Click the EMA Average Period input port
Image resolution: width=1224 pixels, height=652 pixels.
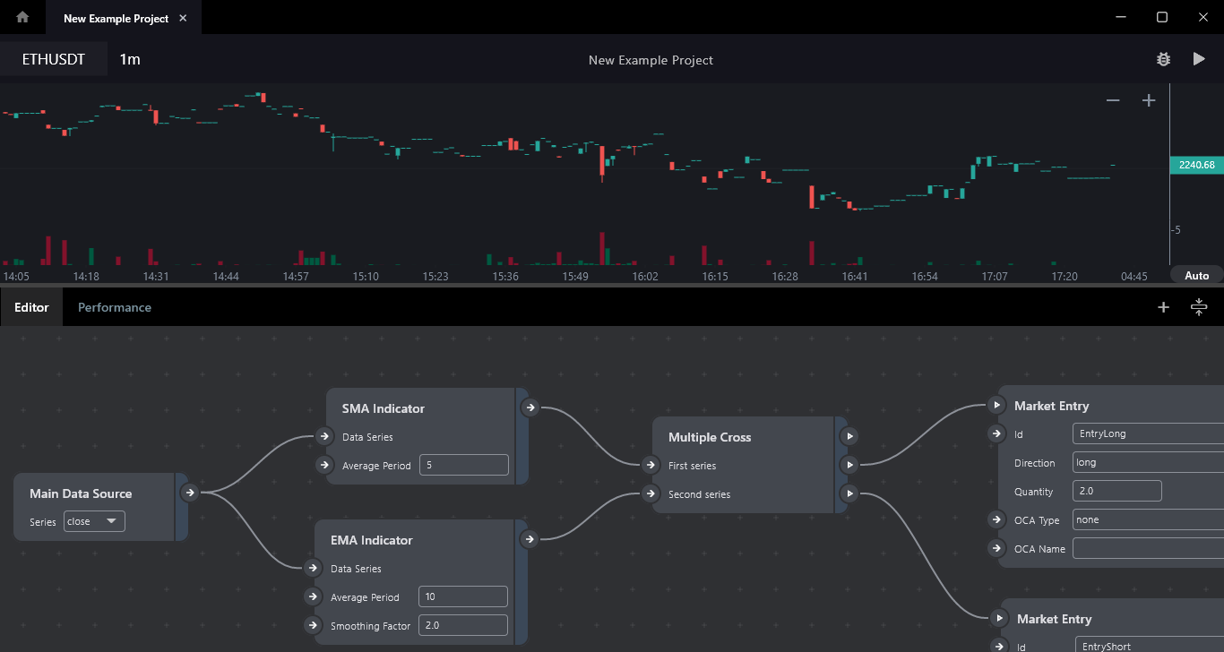pyautogui.click(x=313, y=596)
